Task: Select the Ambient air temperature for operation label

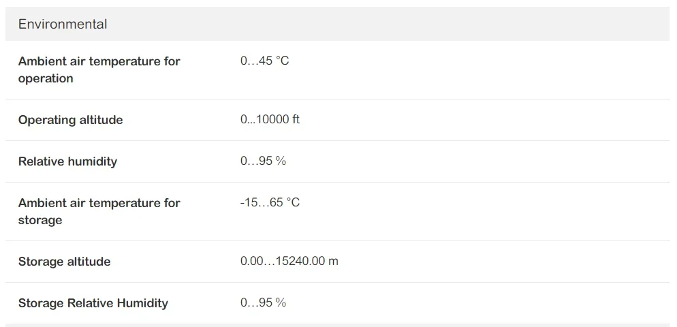Action: pyautogui.click(x=99, y=70)
